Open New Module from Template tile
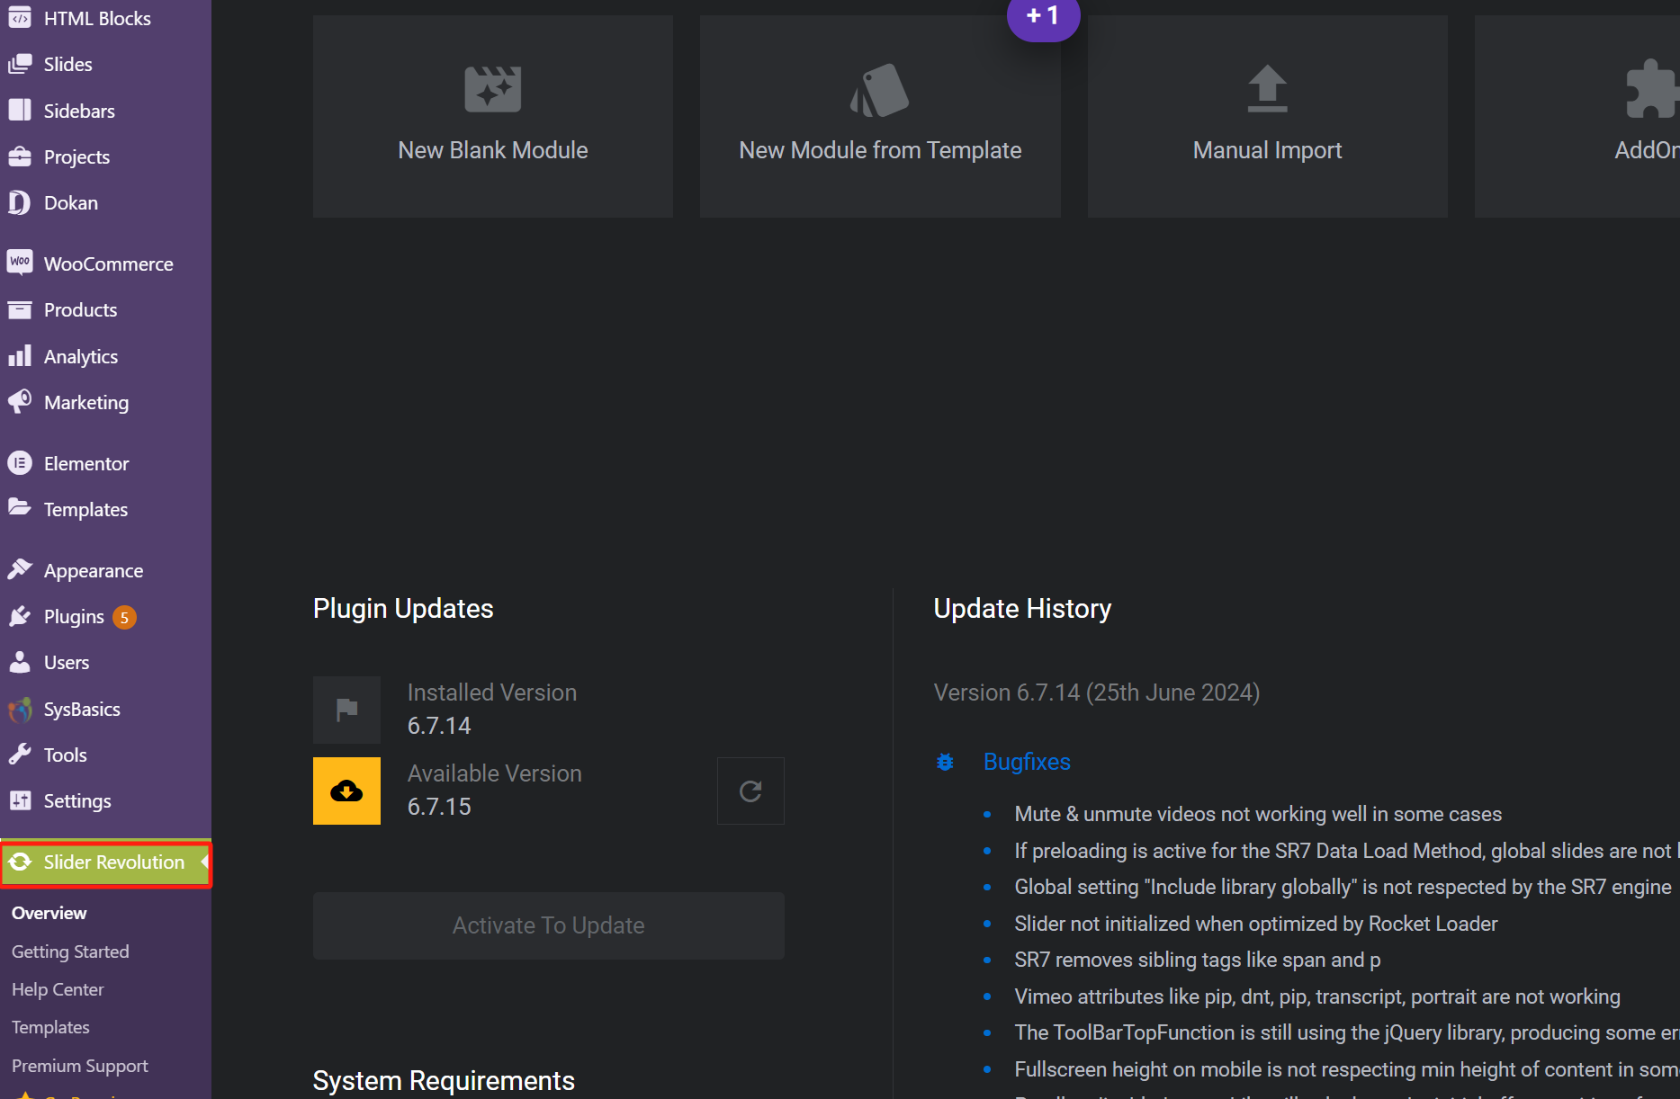 (x=879, y=116)
